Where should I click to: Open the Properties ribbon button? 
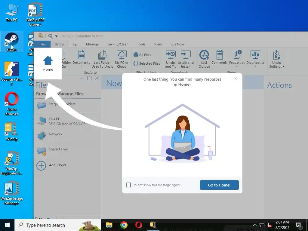[237, 57]
